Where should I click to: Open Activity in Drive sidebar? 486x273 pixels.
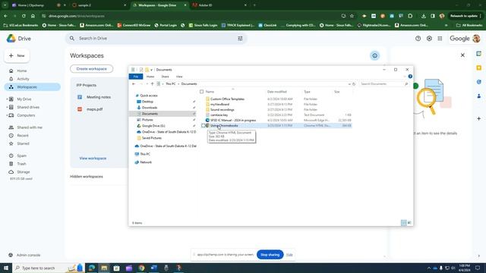click(x=23, y=79)
